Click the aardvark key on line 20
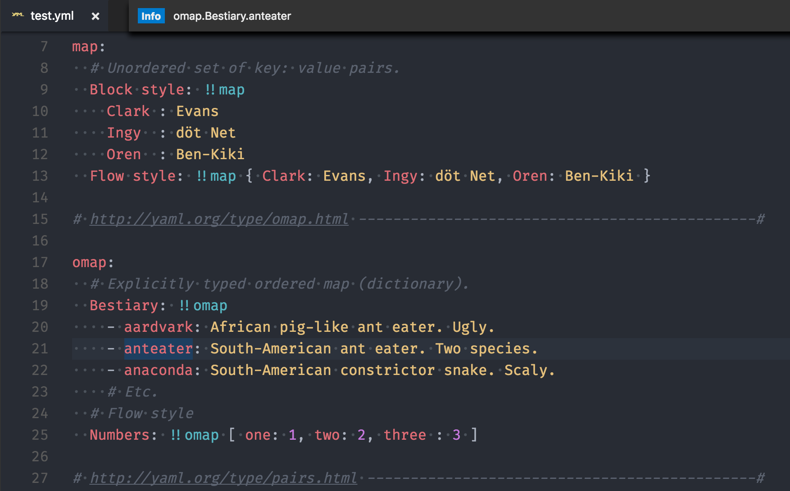This screenshot has width=790, height=491. click(x=159, y=327)
